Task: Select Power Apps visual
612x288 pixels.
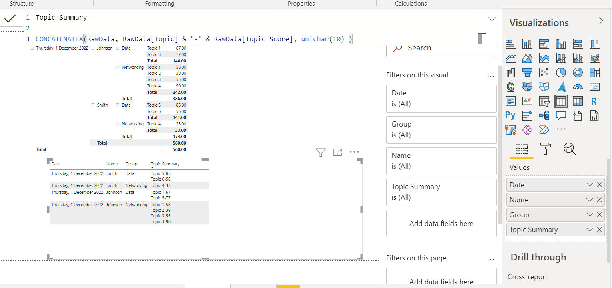Action: coord(527,130)
